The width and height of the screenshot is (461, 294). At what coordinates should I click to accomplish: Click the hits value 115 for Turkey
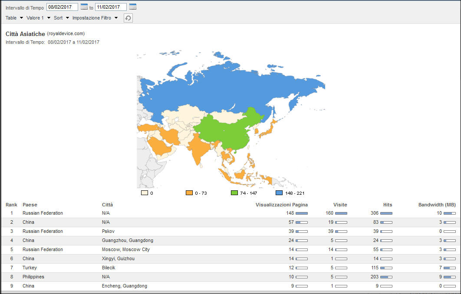[375, 268]
